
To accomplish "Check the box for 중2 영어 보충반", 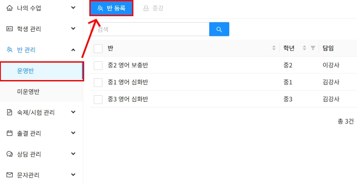I will click(x=98, y=65).
